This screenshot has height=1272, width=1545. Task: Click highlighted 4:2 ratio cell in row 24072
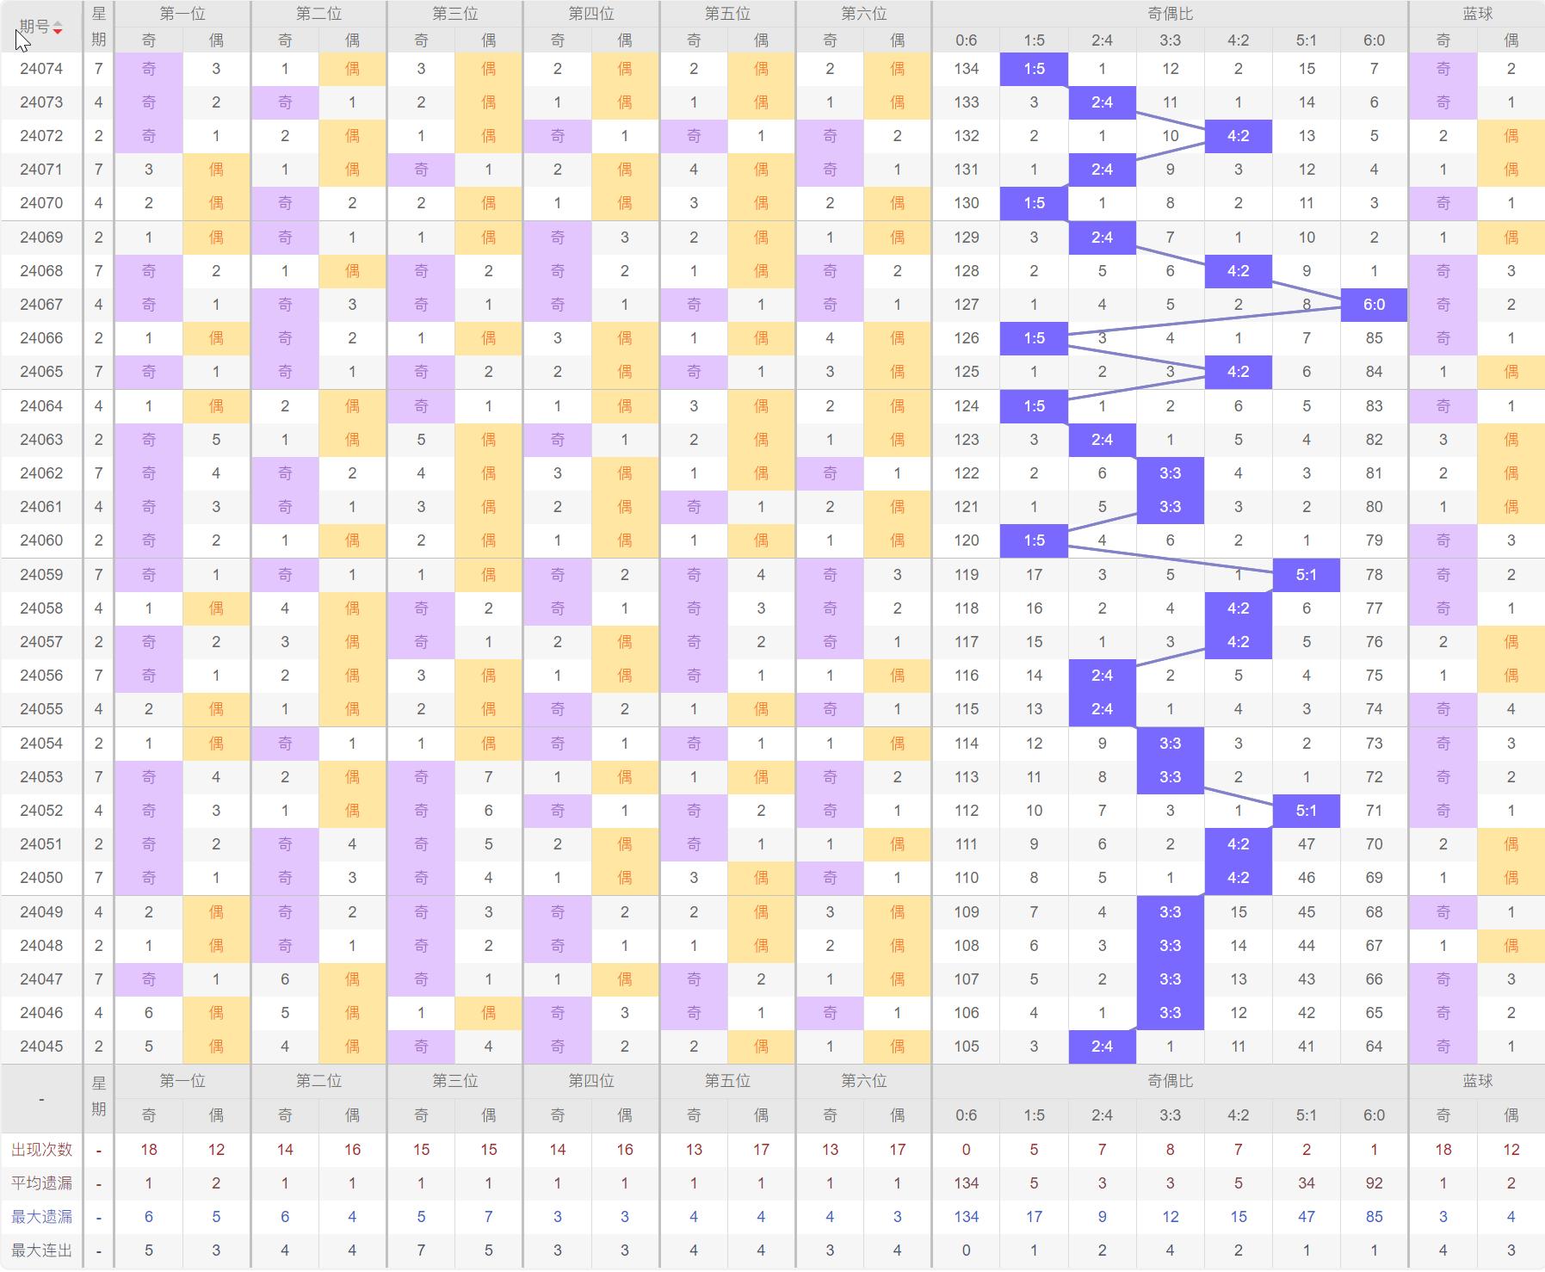point(1238,136)
